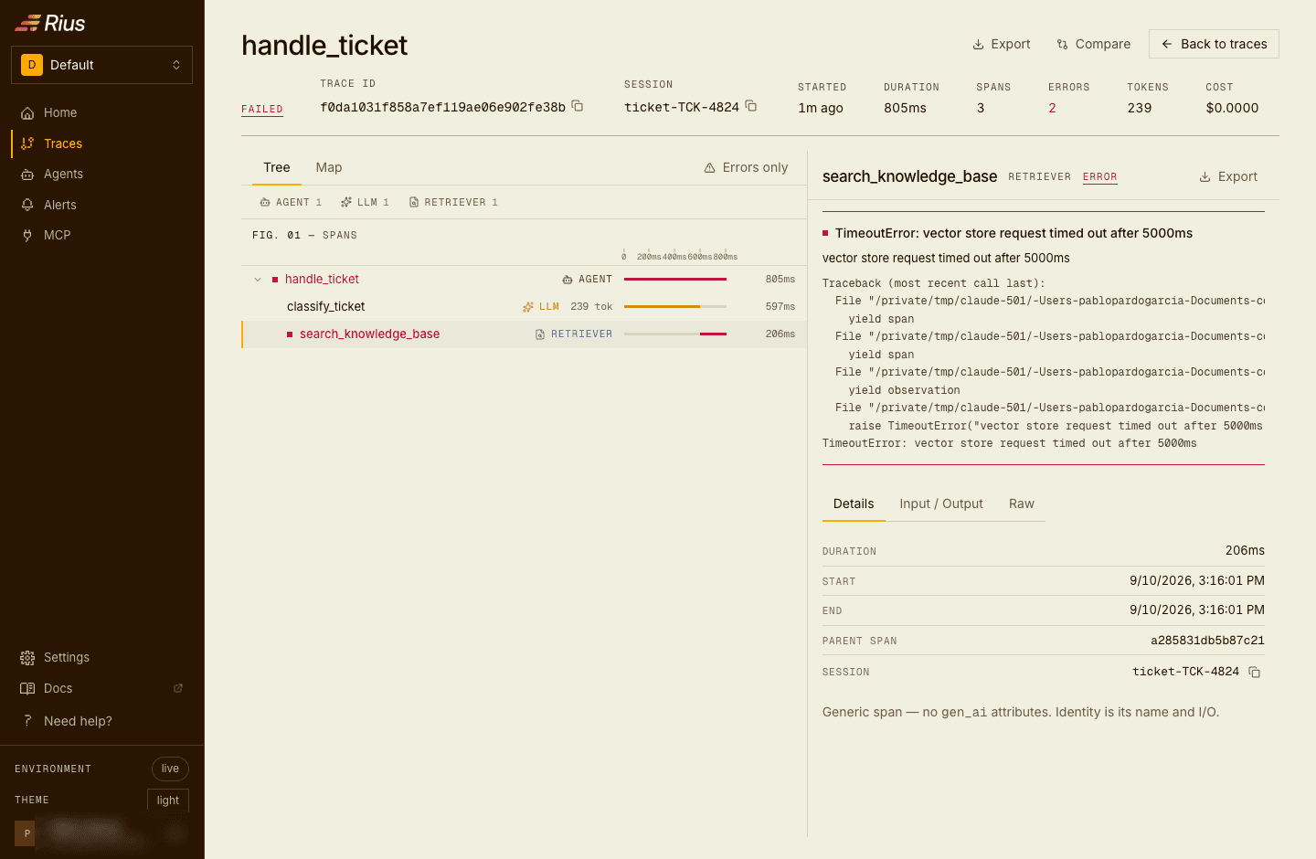Click the LLM sparkle icon on classify_ticket row
Viewport: 1316px width, 859px height.
[x=528, y=307]
